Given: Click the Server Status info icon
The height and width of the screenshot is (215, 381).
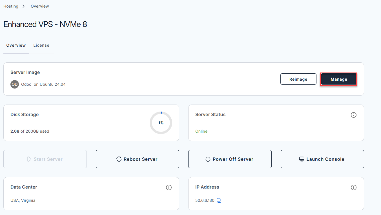Looking at the screenshot, I should point(354,115).
